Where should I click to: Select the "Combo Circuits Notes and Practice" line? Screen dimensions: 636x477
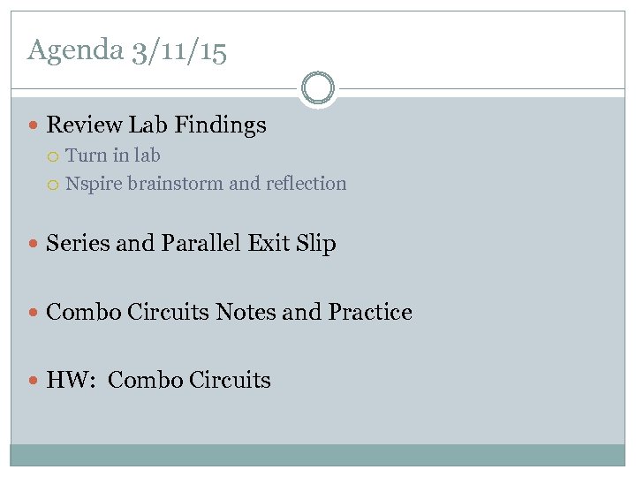click(x=229, y=312)
